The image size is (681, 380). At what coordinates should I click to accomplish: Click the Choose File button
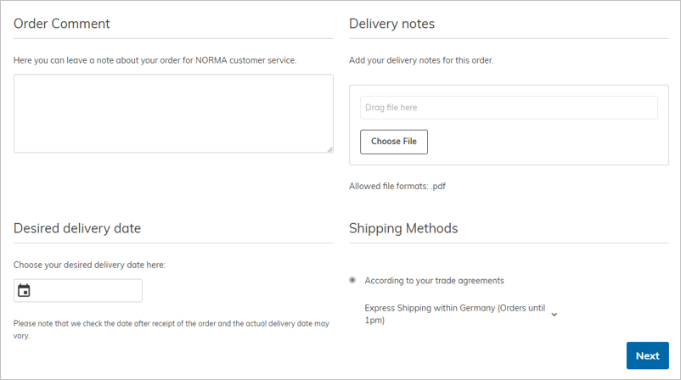[x=394, y=142]
